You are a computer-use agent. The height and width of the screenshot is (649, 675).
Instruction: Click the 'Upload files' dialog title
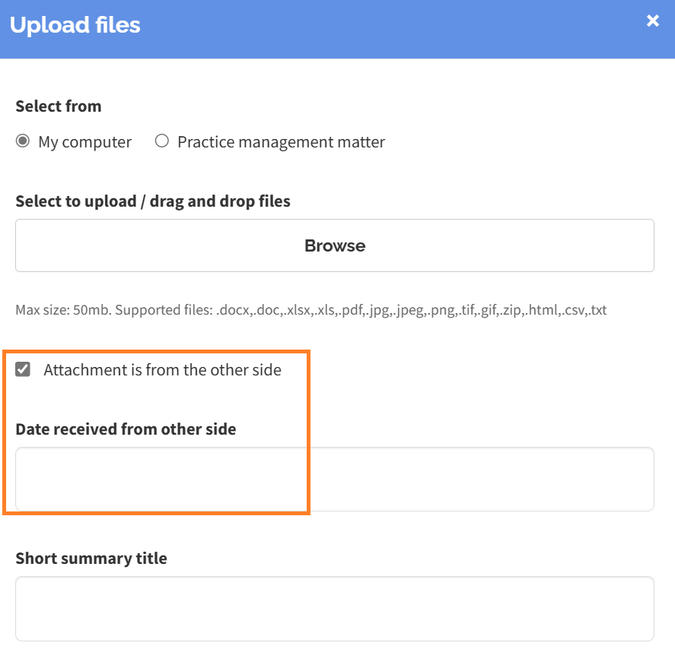(x=75, y=25)
